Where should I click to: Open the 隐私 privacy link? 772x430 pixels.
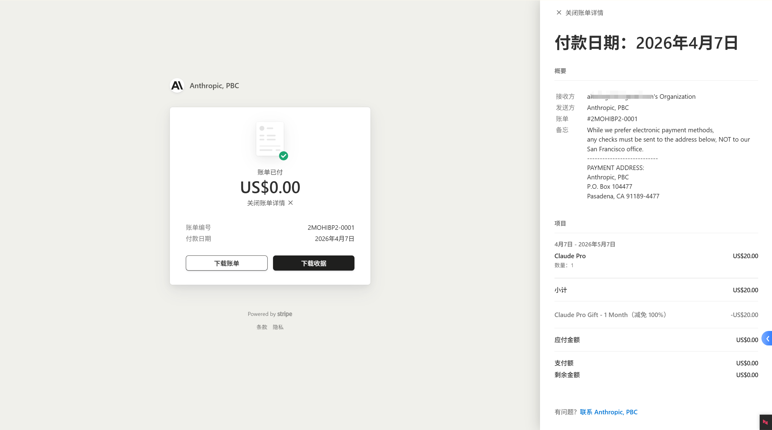point(278,327)
